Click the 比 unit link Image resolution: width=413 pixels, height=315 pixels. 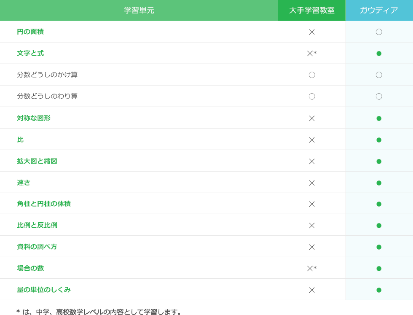click(20, 140)
